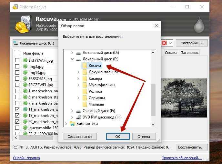Click the Локальный диск (D:) drive icon
Screen dimensions: 222x164
coord(78,53)
